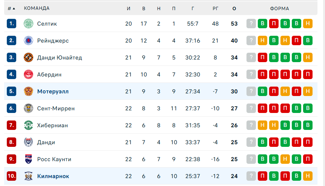Click Рейнджерс' first orange Н form badge

pos(262,41)
